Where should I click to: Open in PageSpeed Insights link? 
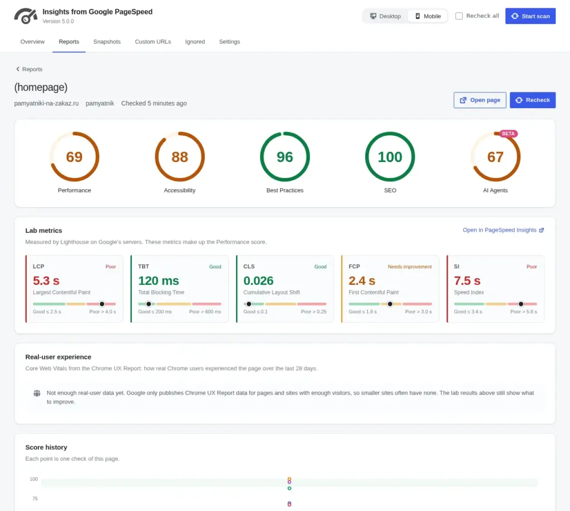[503, 230]
